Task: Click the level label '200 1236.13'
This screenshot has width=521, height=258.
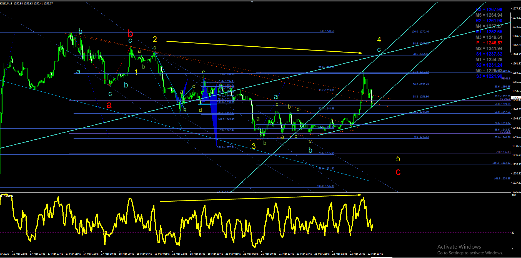Action: pyautogui.click(x=503, y=152)
